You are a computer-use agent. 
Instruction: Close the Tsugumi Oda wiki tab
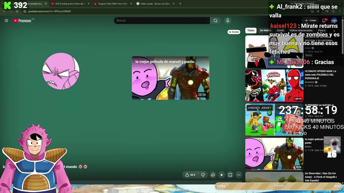(x=131, y=4)
